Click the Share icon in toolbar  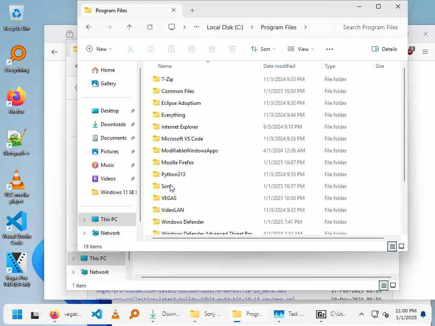point(212,49)
